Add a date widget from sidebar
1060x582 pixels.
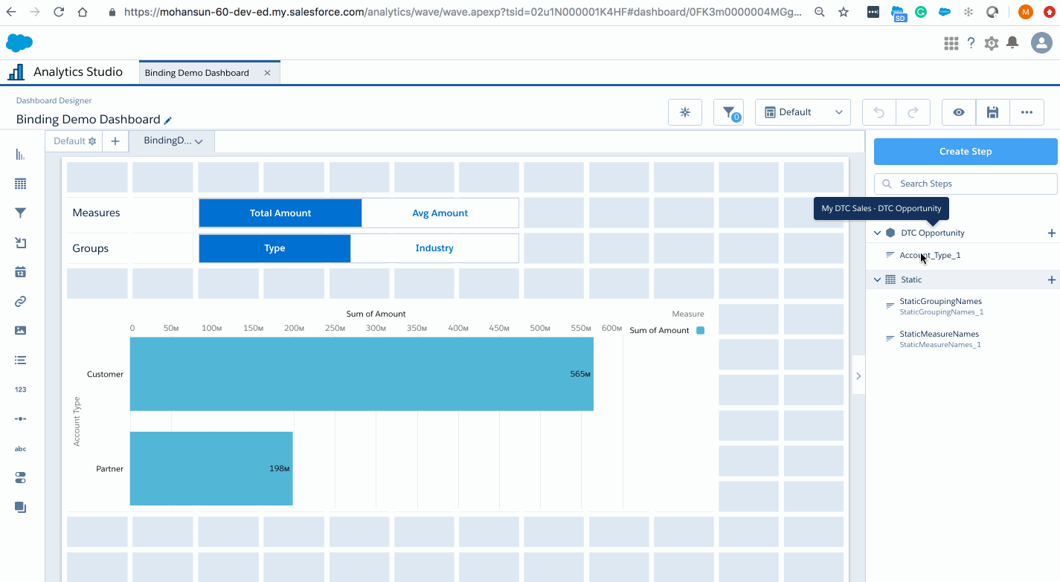[20, 272]
